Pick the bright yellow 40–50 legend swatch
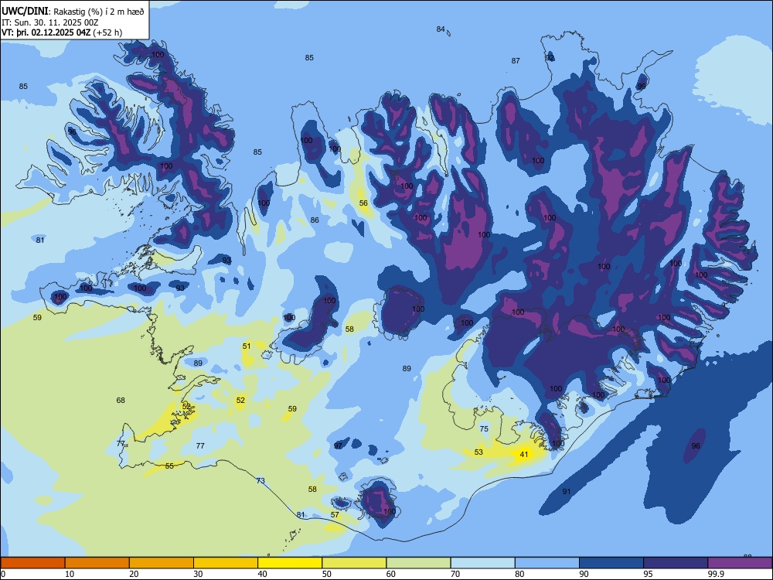 click(x=290, y=563)
